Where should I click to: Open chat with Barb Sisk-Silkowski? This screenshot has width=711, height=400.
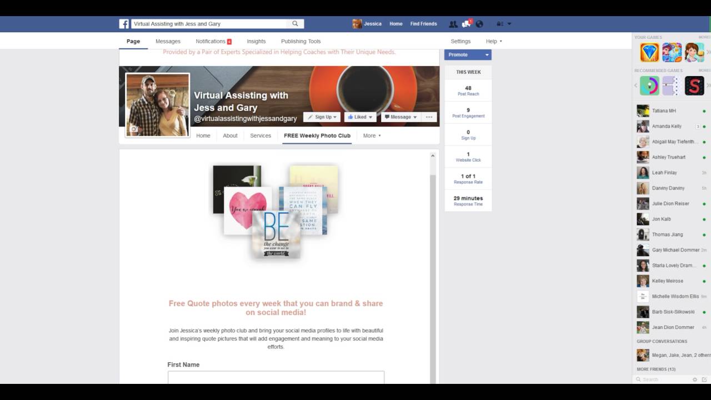[x=671, y=312]
